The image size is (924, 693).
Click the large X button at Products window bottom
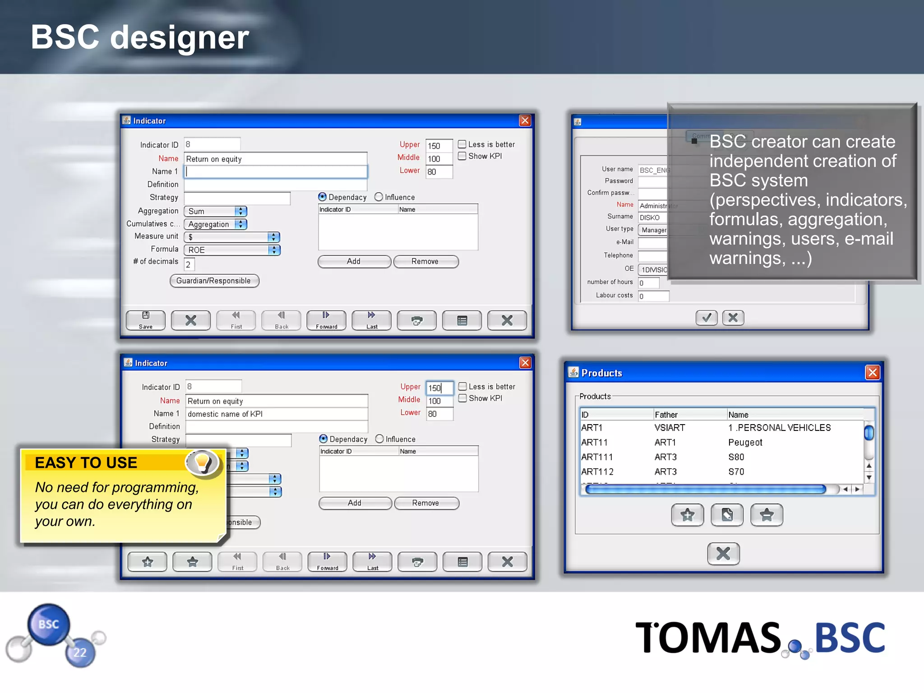[x=723, y=554]
